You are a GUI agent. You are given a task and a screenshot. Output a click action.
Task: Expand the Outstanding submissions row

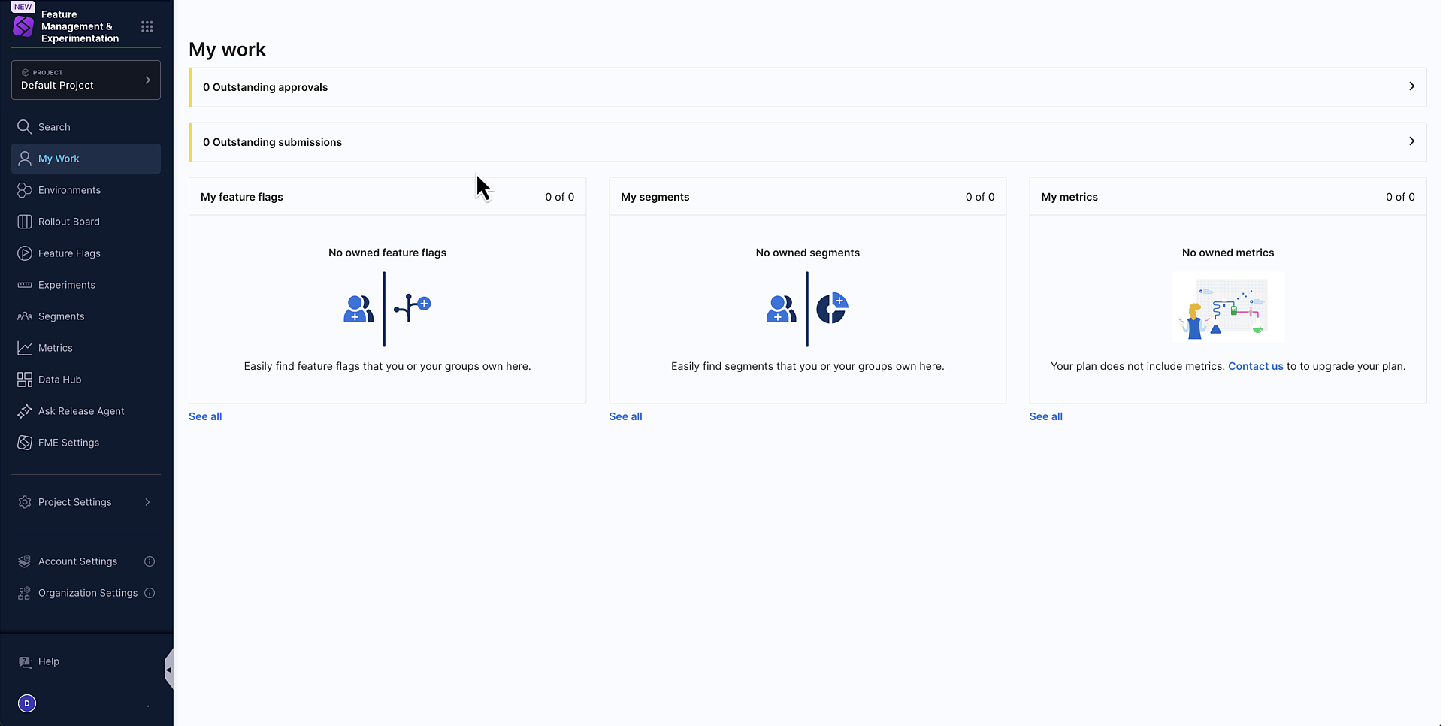pyautogui.click(x=1411, y=141)
